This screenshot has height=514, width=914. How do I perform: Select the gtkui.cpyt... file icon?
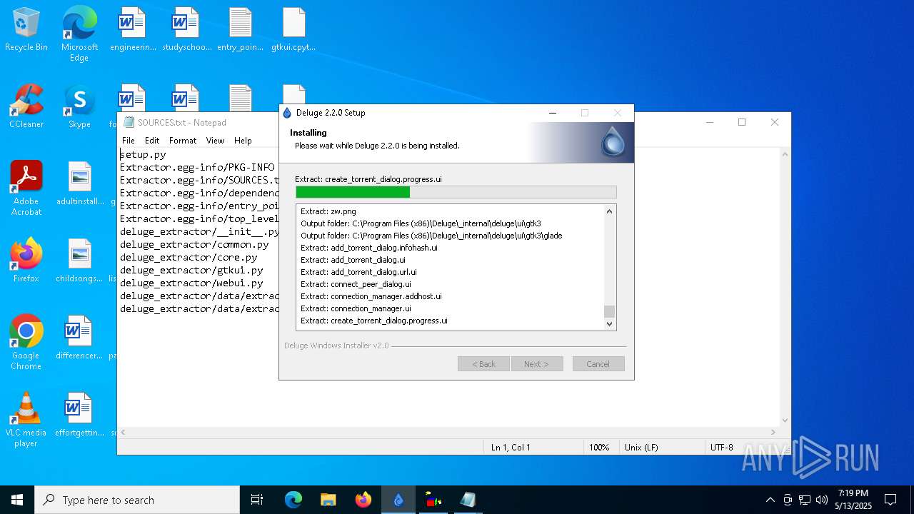(x=293, y=30)
